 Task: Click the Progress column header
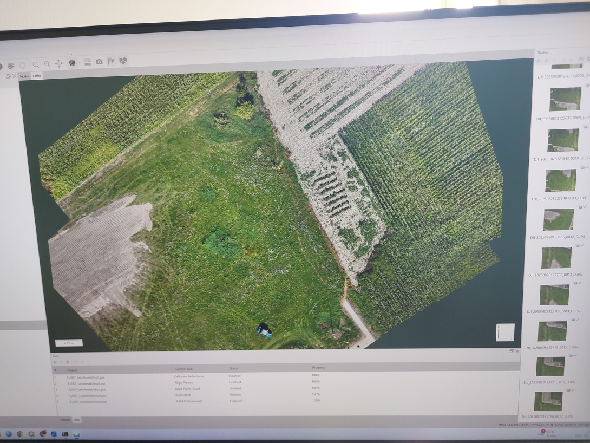point(319,368)
